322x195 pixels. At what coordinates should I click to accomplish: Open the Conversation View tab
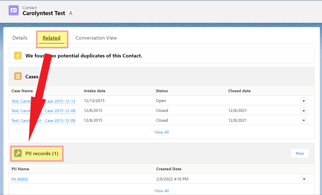[x=96, y=38]
